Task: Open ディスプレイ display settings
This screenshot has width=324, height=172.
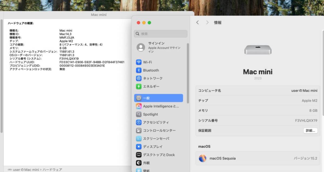Action: pyautogui.click(x=153, y=147)
